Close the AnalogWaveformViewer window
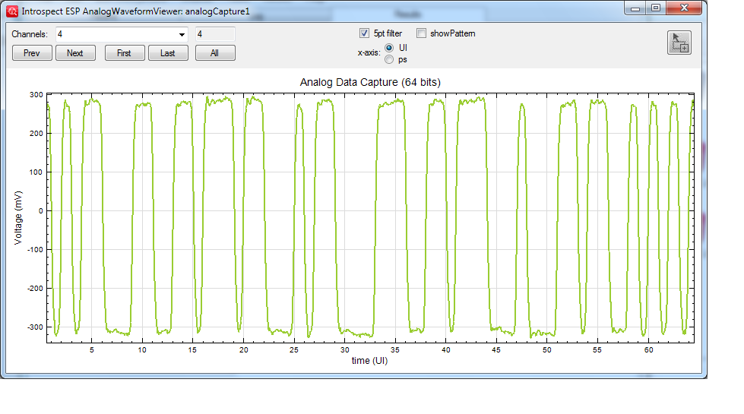 683,8
